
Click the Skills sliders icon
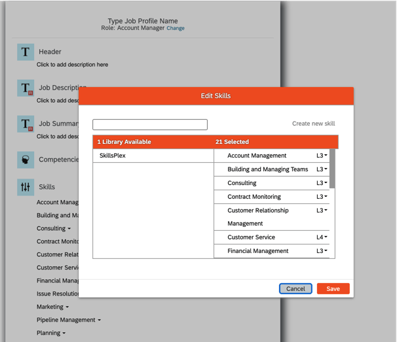point(26,187)
